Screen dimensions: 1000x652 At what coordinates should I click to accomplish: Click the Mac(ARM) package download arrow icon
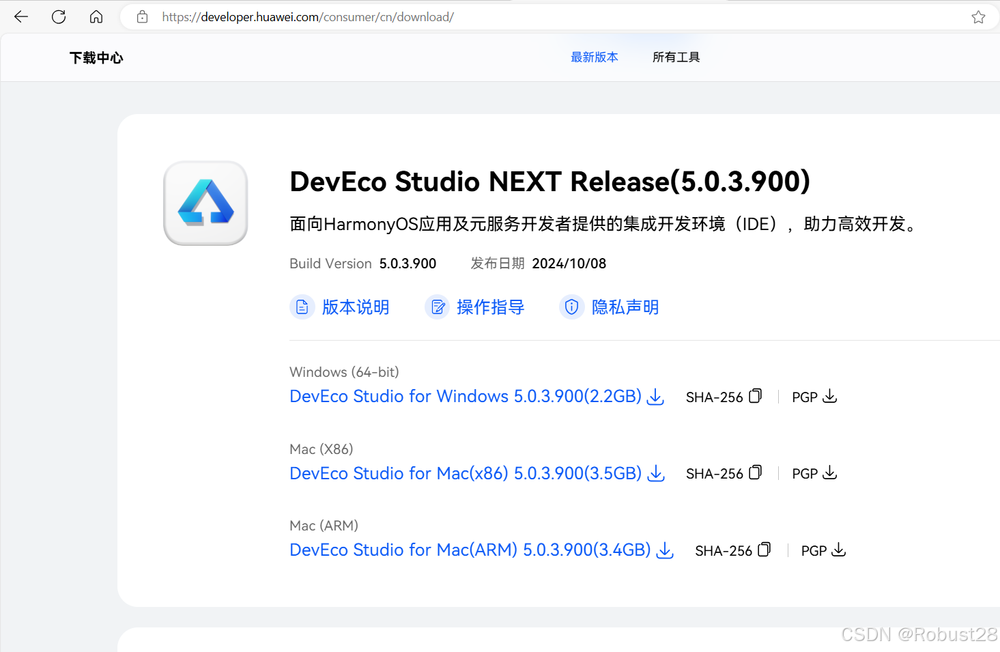665,550
